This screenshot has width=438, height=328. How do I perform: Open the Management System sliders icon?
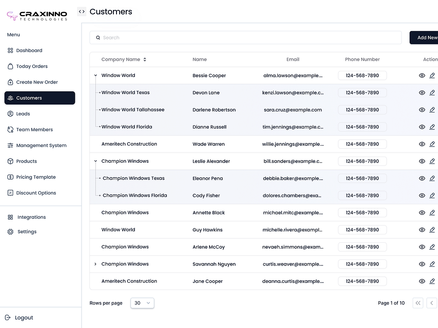[10, 145]
